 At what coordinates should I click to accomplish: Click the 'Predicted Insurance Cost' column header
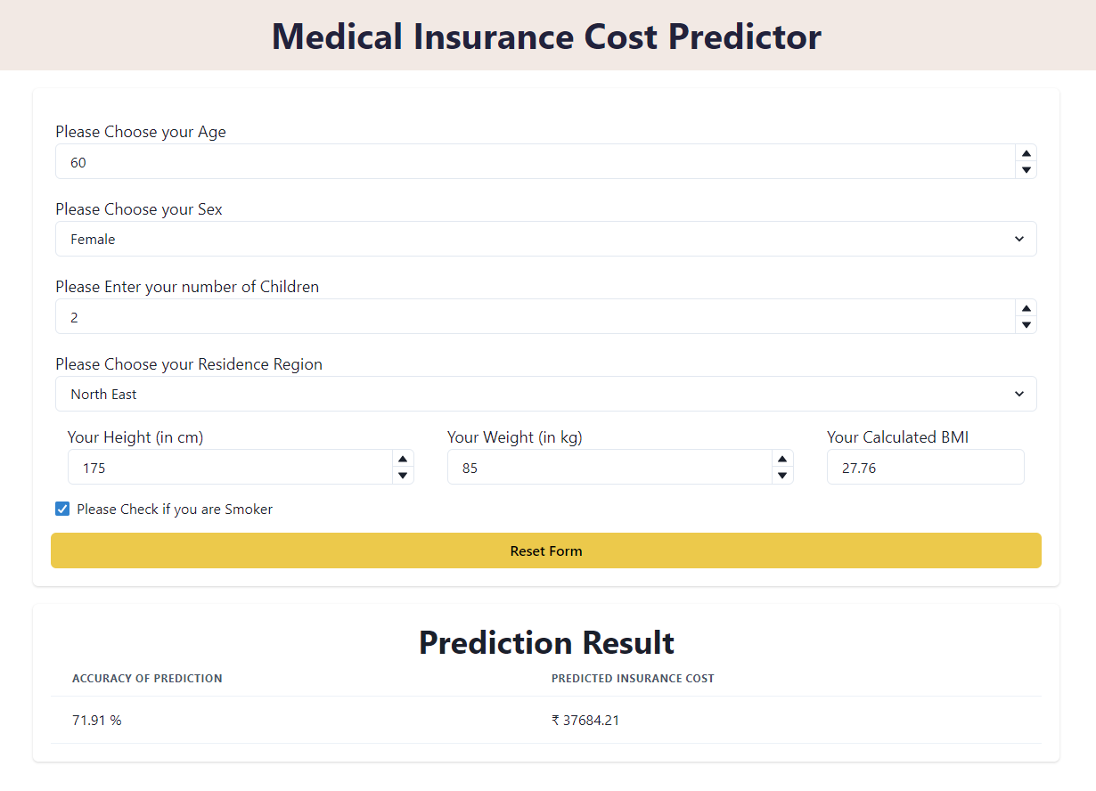point(633,678)
